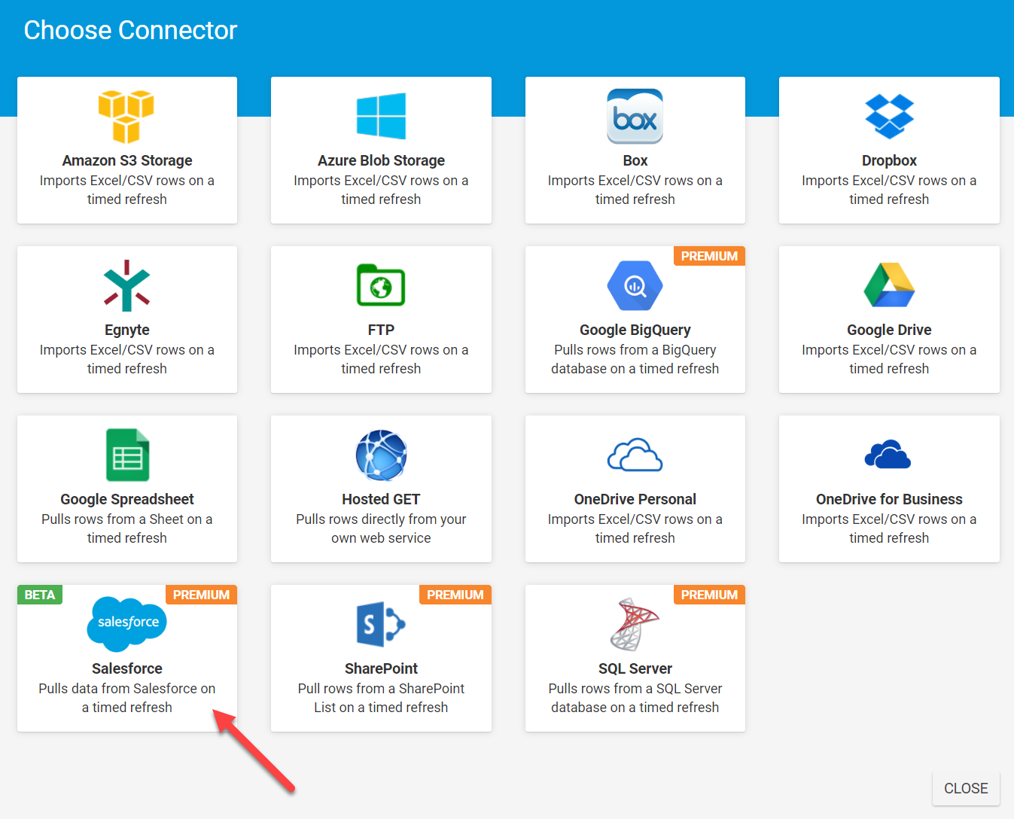Select the Amazon S3 Storage title
The width and height of the screenshot is (1014, 819).
127,160
